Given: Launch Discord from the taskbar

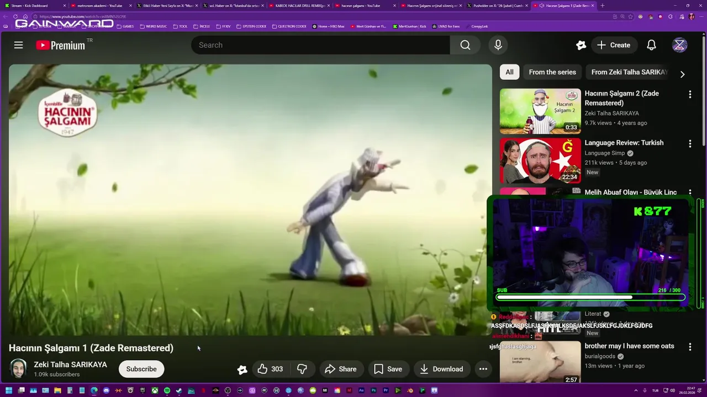Looking at the screenshot, I should coord(106,390).
